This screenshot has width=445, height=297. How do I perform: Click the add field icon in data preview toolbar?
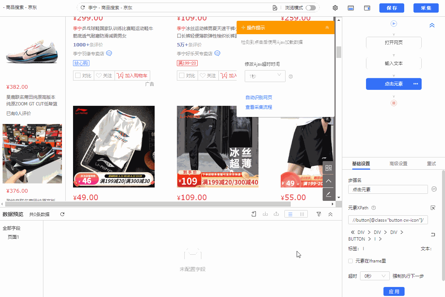point(254,214)
